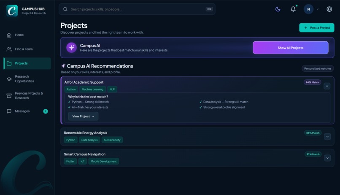Image resolution: width=340 pixels, height=195 pixels.
Task: Click the Messages unread count badge
Action: pos(46,111)
